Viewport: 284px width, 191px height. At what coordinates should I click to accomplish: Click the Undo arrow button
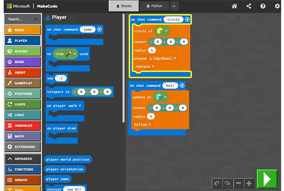point(217,183)
